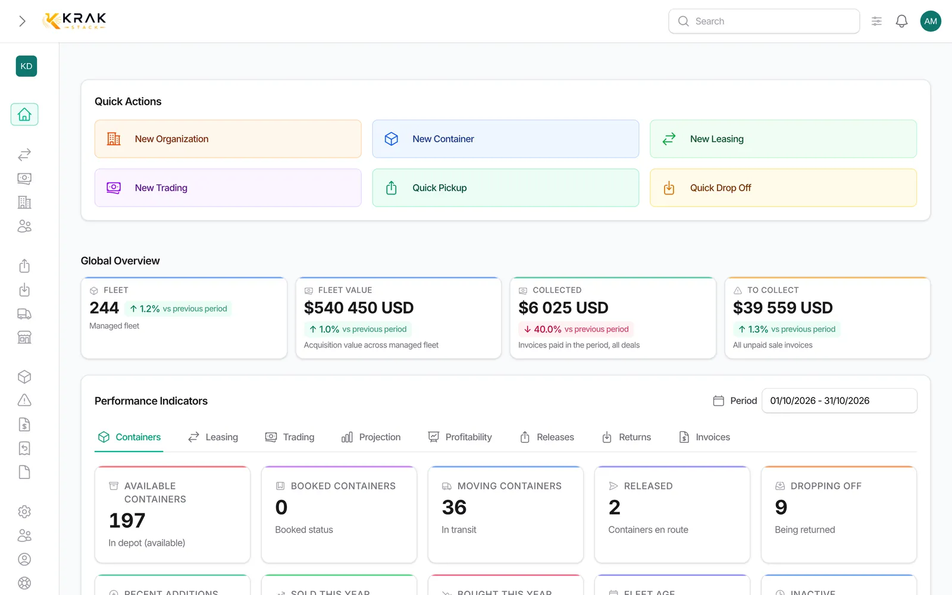Switch to the Releases tab
This screenshot has height=595, width=952.
pos(547,437)
